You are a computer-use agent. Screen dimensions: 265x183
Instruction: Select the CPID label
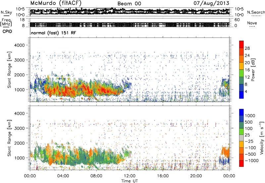7,31
